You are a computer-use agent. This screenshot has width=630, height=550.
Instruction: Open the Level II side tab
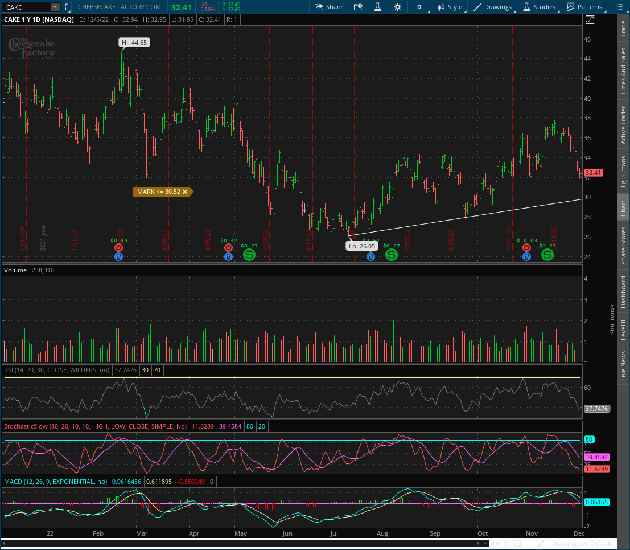(623, 329)
